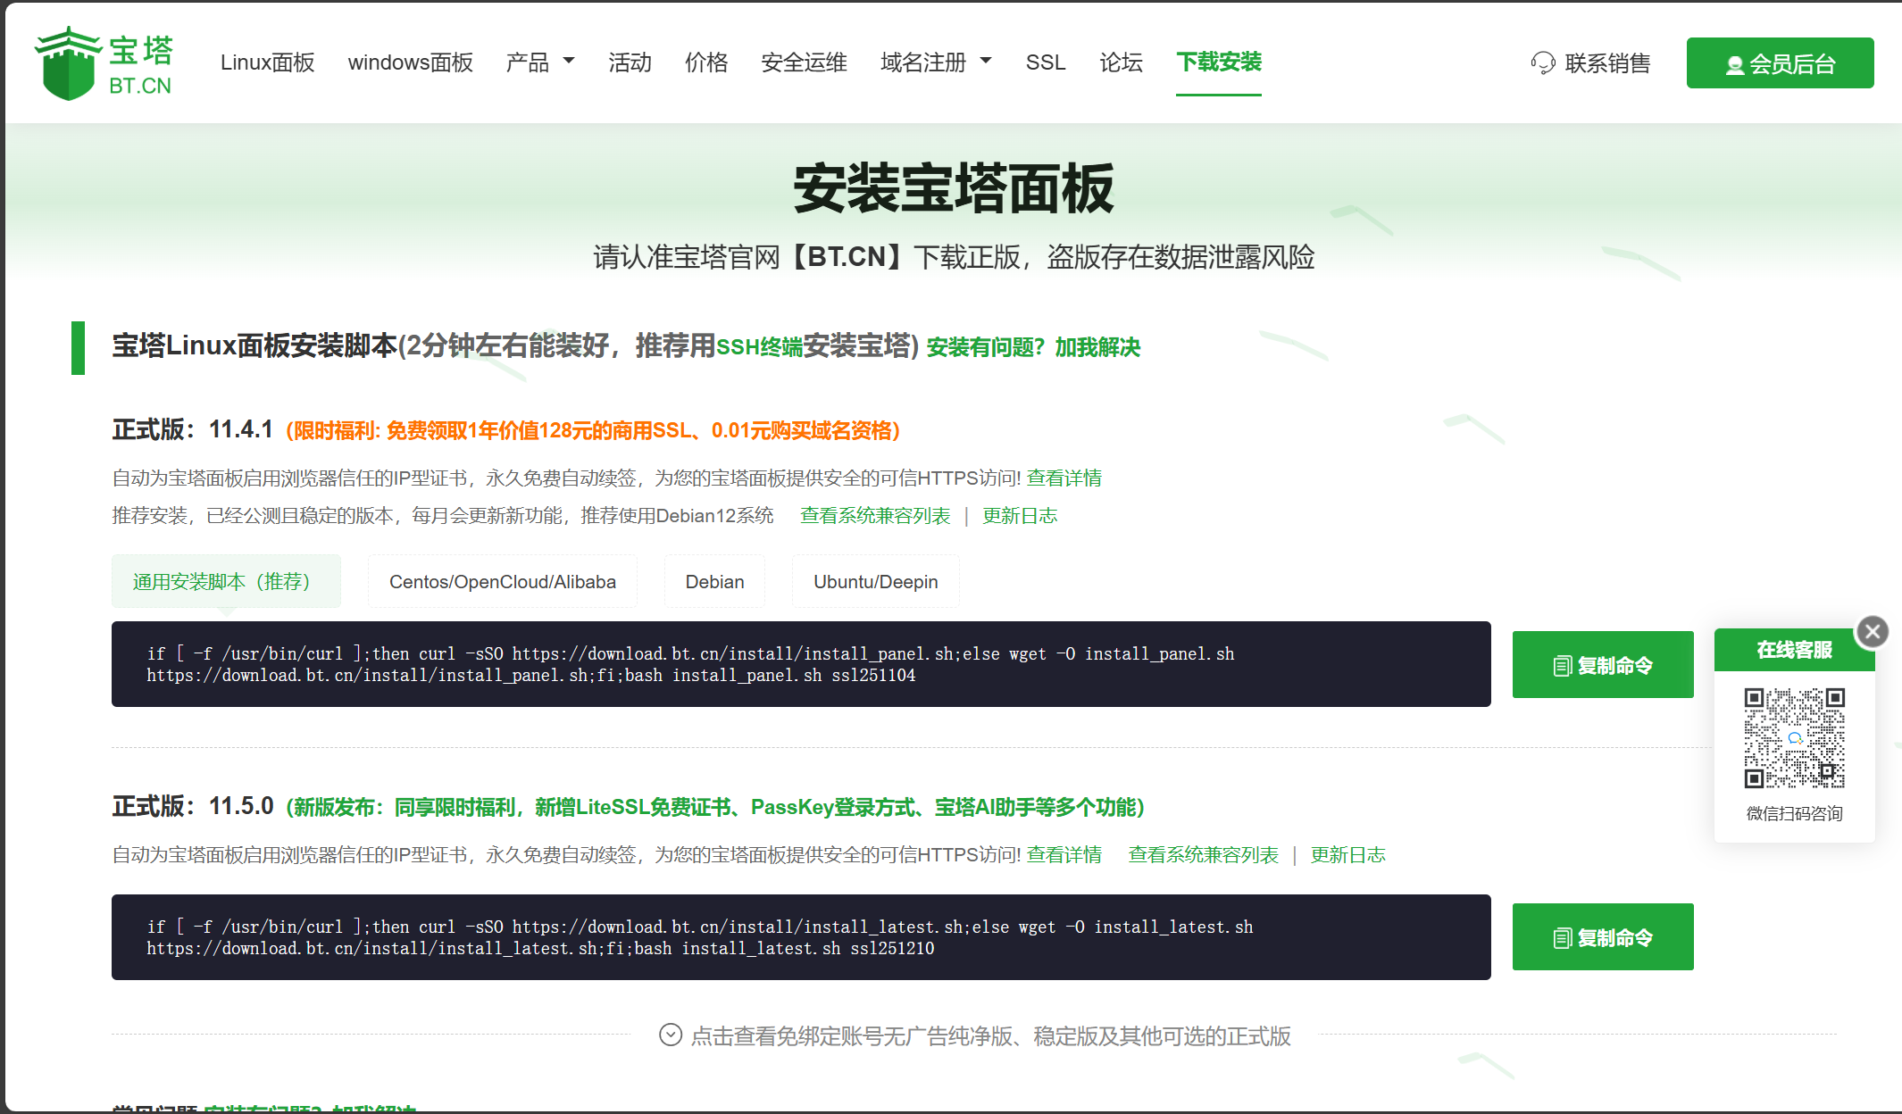Open 更新日志 for version 11.4.1
Viewport: 1902px width, 1114px height.
pos(1019,516)
